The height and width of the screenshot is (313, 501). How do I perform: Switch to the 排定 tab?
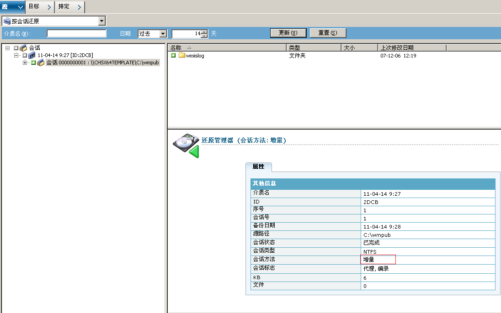click(x=69, y=6)
